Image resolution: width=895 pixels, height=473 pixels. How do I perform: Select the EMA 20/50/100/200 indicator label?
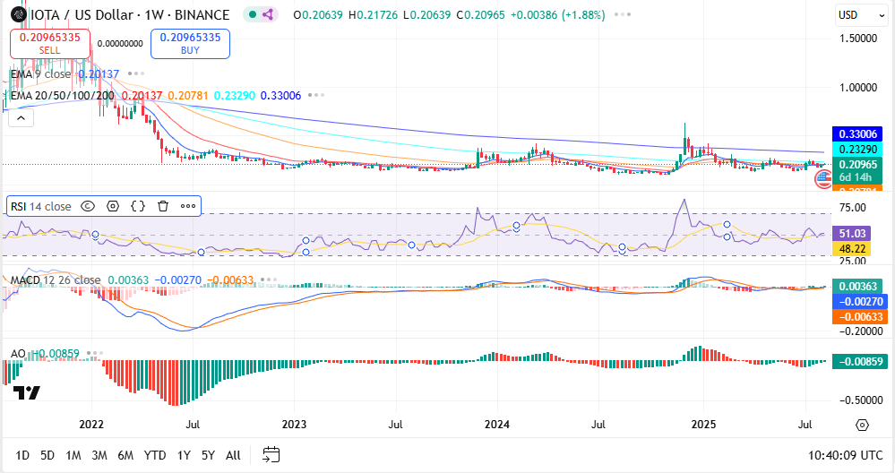tap(62, 95)
